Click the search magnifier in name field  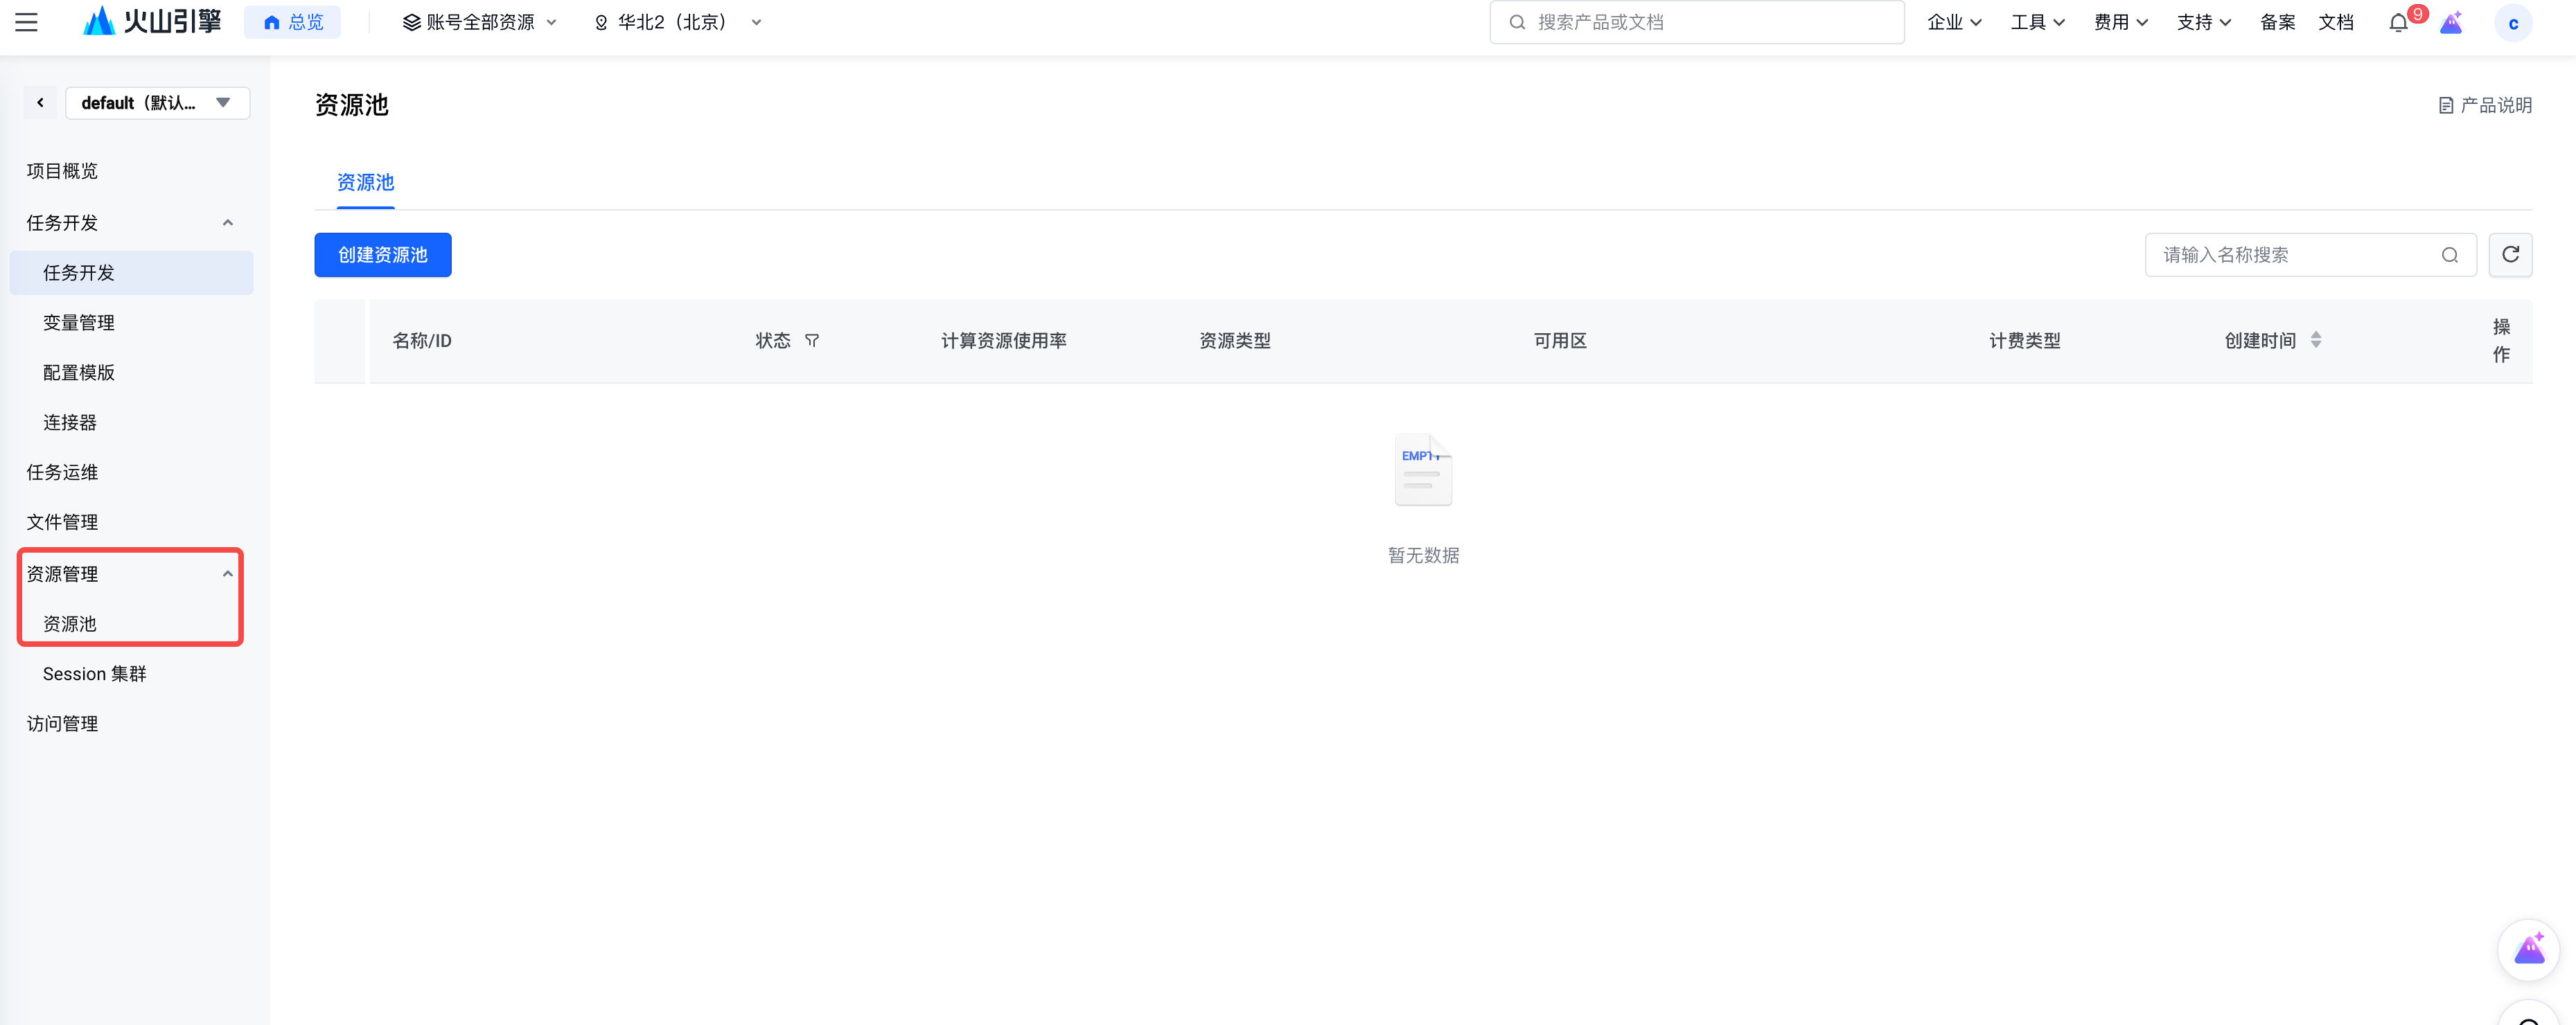[x=2449, y=255]
